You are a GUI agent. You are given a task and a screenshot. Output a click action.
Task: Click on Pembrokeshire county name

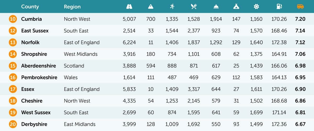(39, 77)
